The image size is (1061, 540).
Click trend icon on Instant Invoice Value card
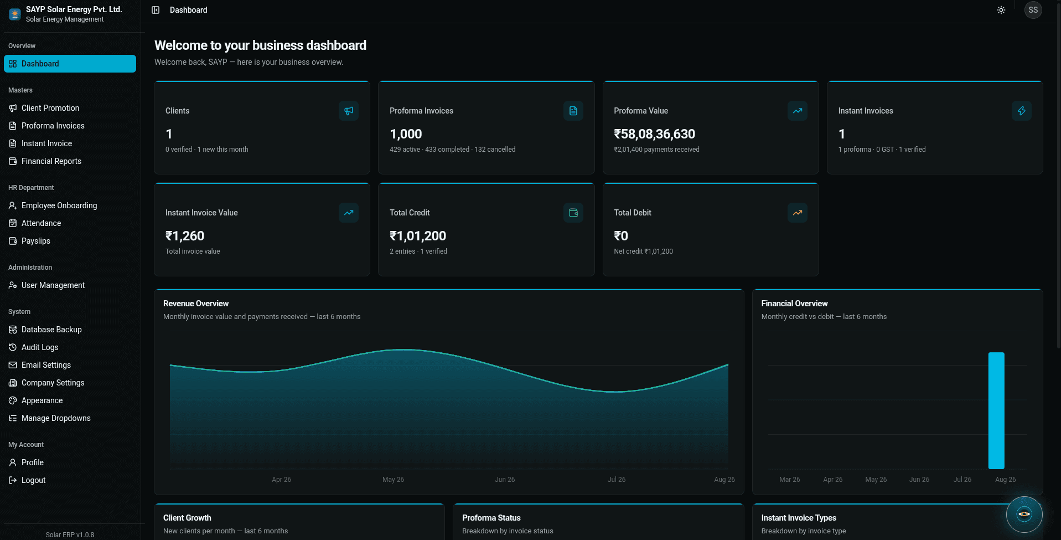[x=349, y=213]
